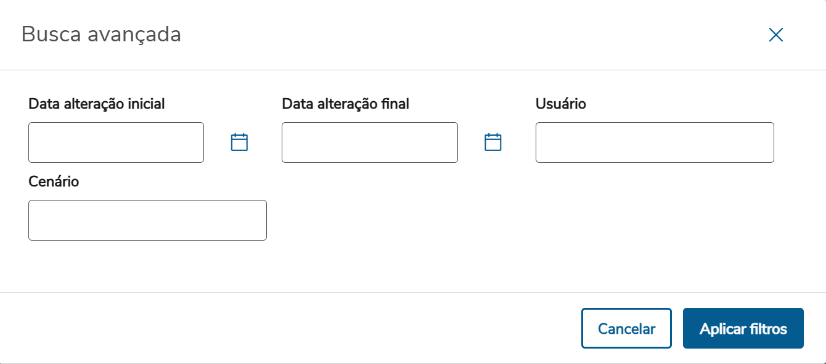The image size is (826, 364).
Task: Click the Data alteração final input field
Action: 369,143
